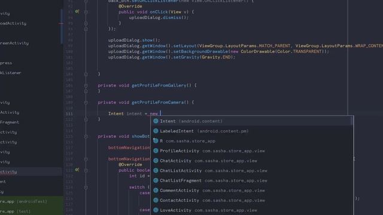Click on uploadDialog.show(); in the code

[134, 40]
